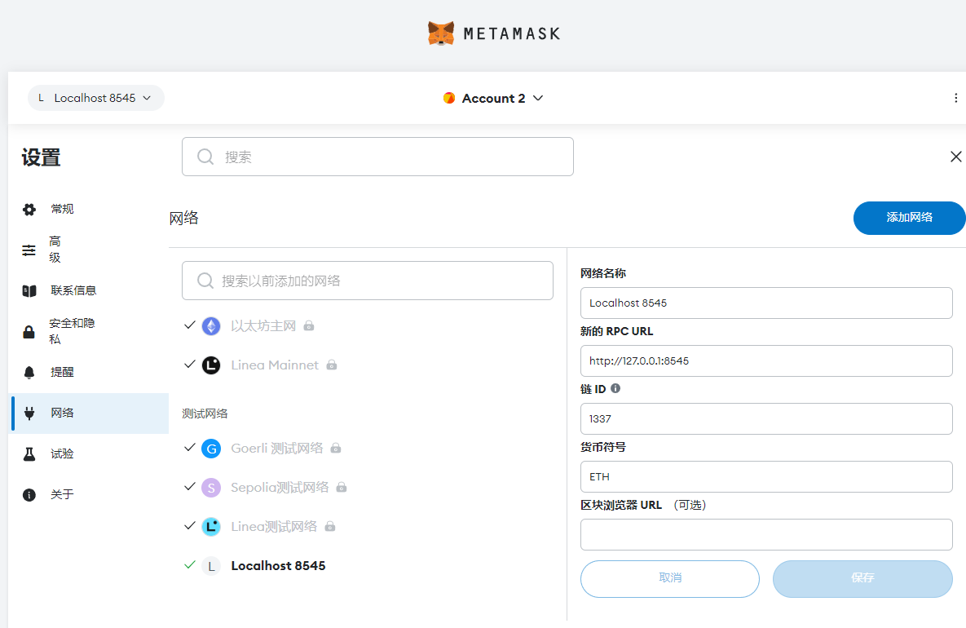Click the lock icon next to Goerli 测试网络
This screenshot has height=628, width=966.
click(336, 448)
